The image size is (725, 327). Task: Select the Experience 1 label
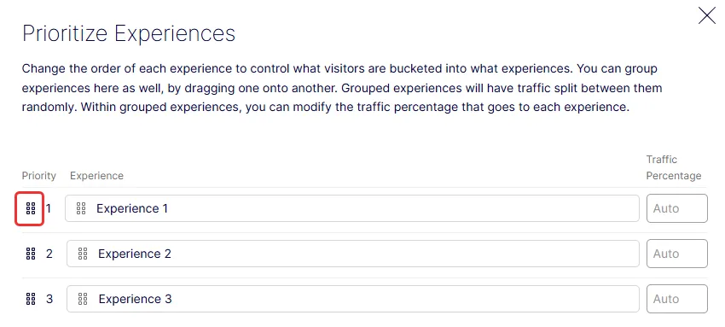point(132,208)
